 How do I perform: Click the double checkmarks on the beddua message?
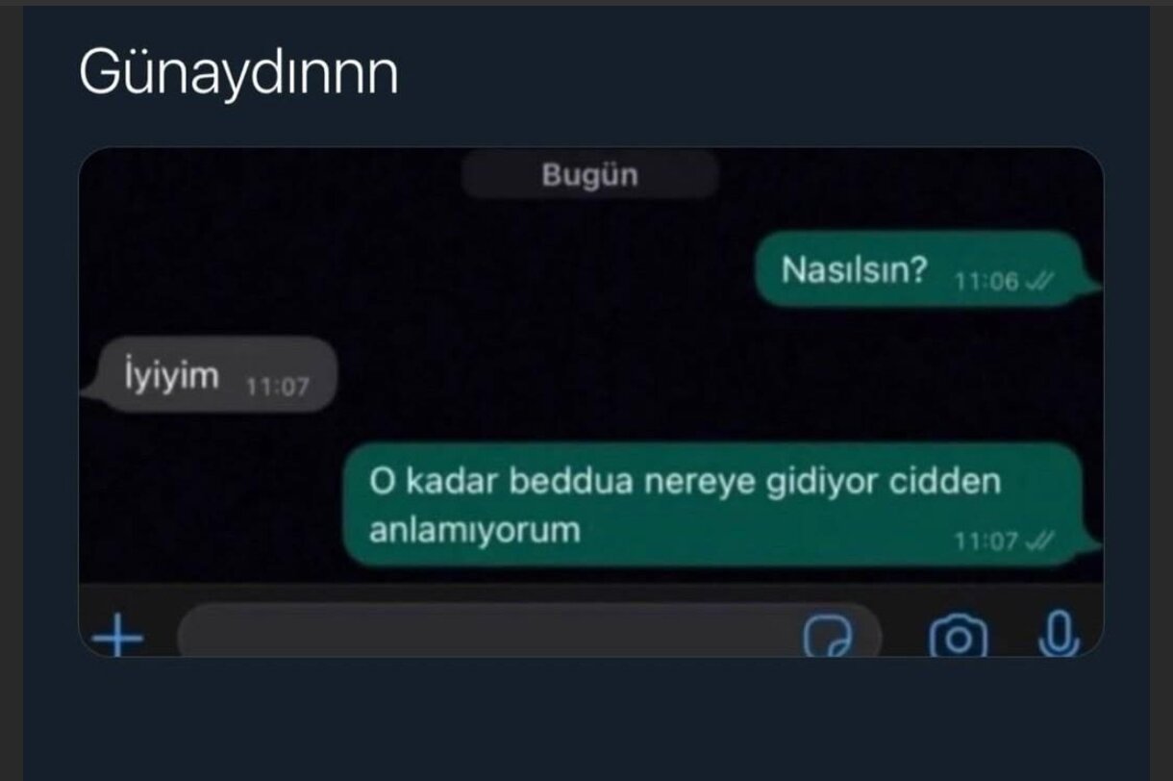click(x=1039, y=542)
